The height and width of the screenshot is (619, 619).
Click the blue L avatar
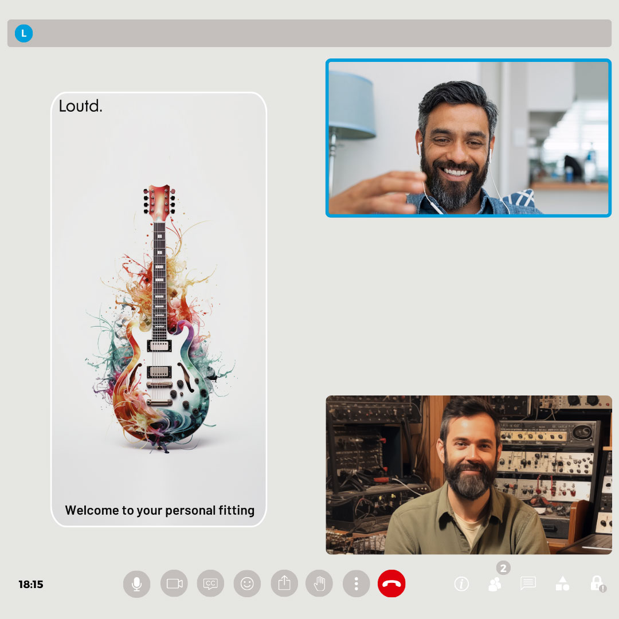(x=23, y=33)
